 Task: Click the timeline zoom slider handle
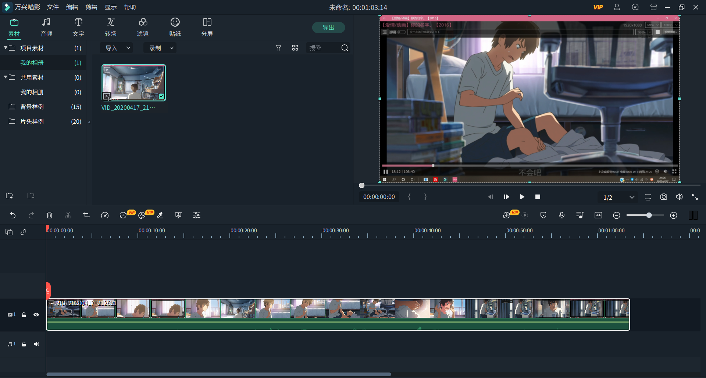pos(649,215)
